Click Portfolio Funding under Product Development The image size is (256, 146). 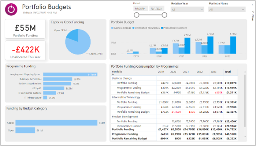tap(127, 121)
